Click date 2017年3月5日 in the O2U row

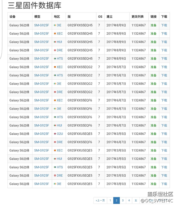pyautogui.click(x=116, y=134)
